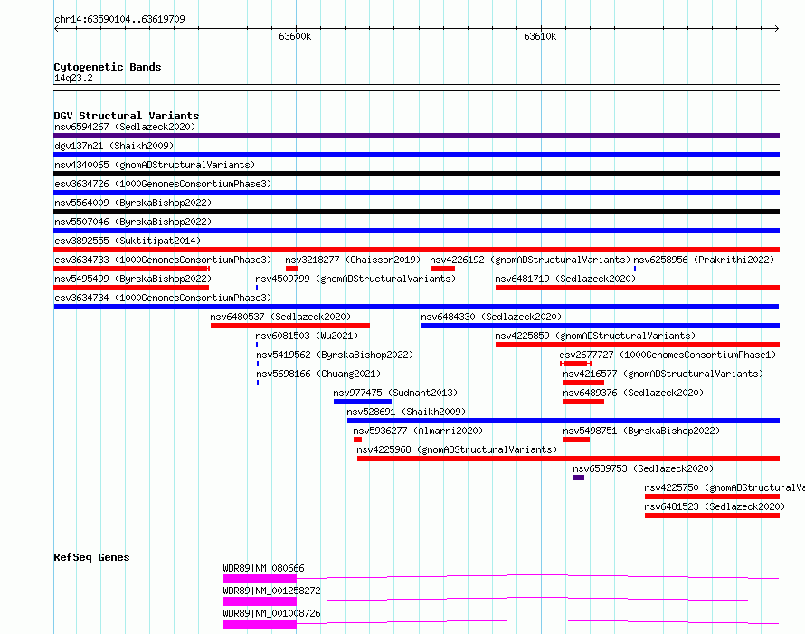Click the red bar under nsv4216577
This screenshot has height=634, width=805.
point(583,383)
